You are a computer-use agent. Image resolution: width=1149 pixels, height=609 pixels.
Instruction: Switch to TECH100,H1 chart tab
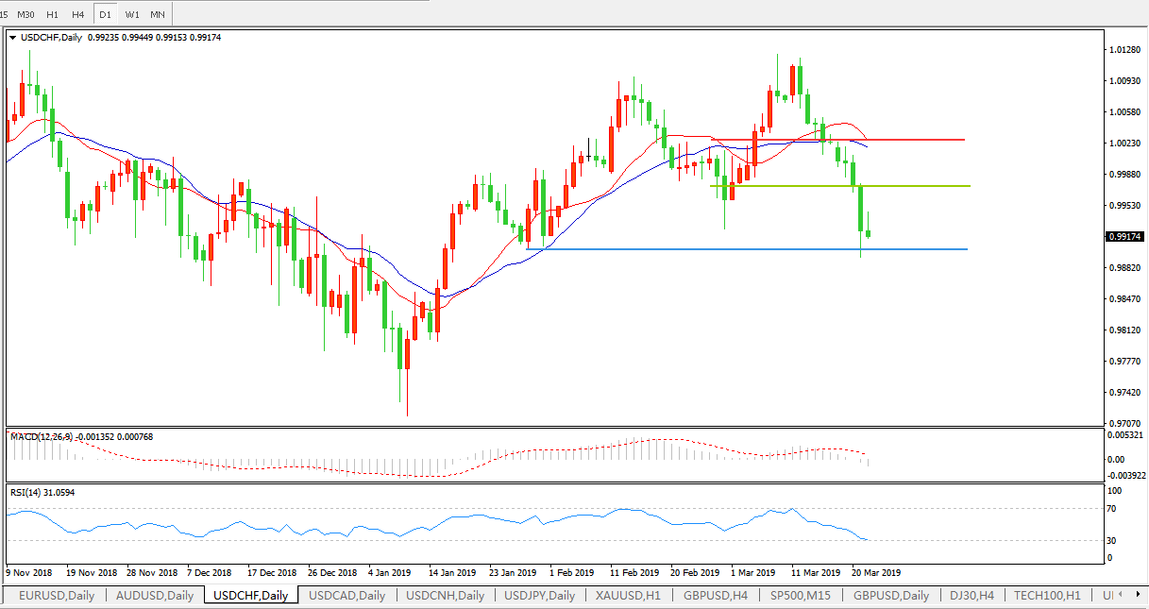click(1046, 595)
